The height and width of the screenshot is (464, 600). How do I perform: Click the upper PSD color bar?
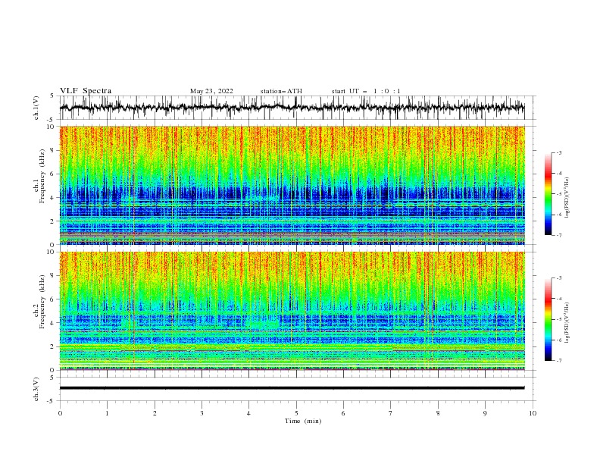tap(548, 194)
